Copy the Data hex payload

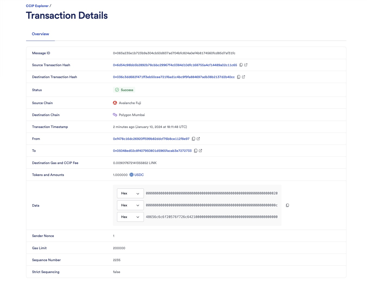click(x=287, y=205)
